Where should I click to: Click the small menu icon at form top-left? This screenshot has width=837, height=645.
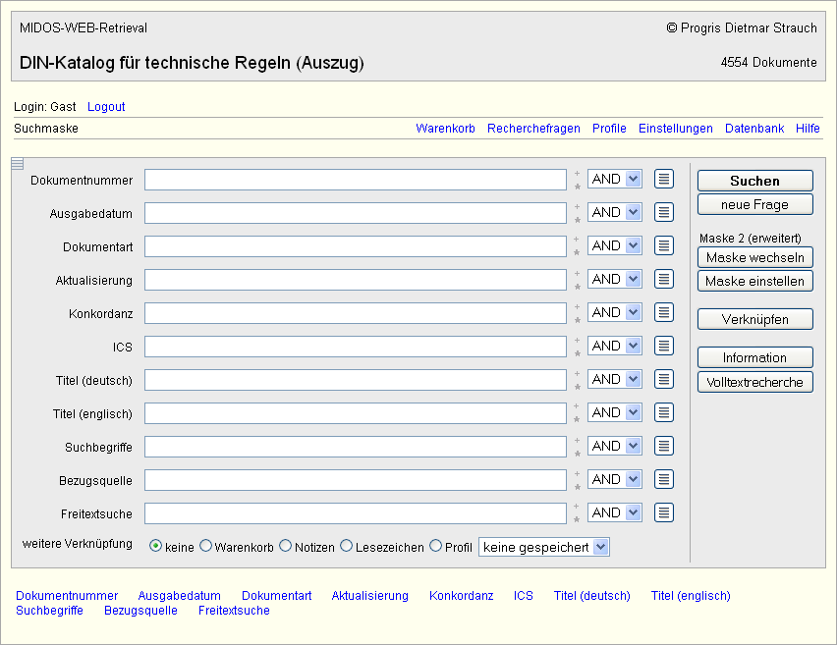18,164
